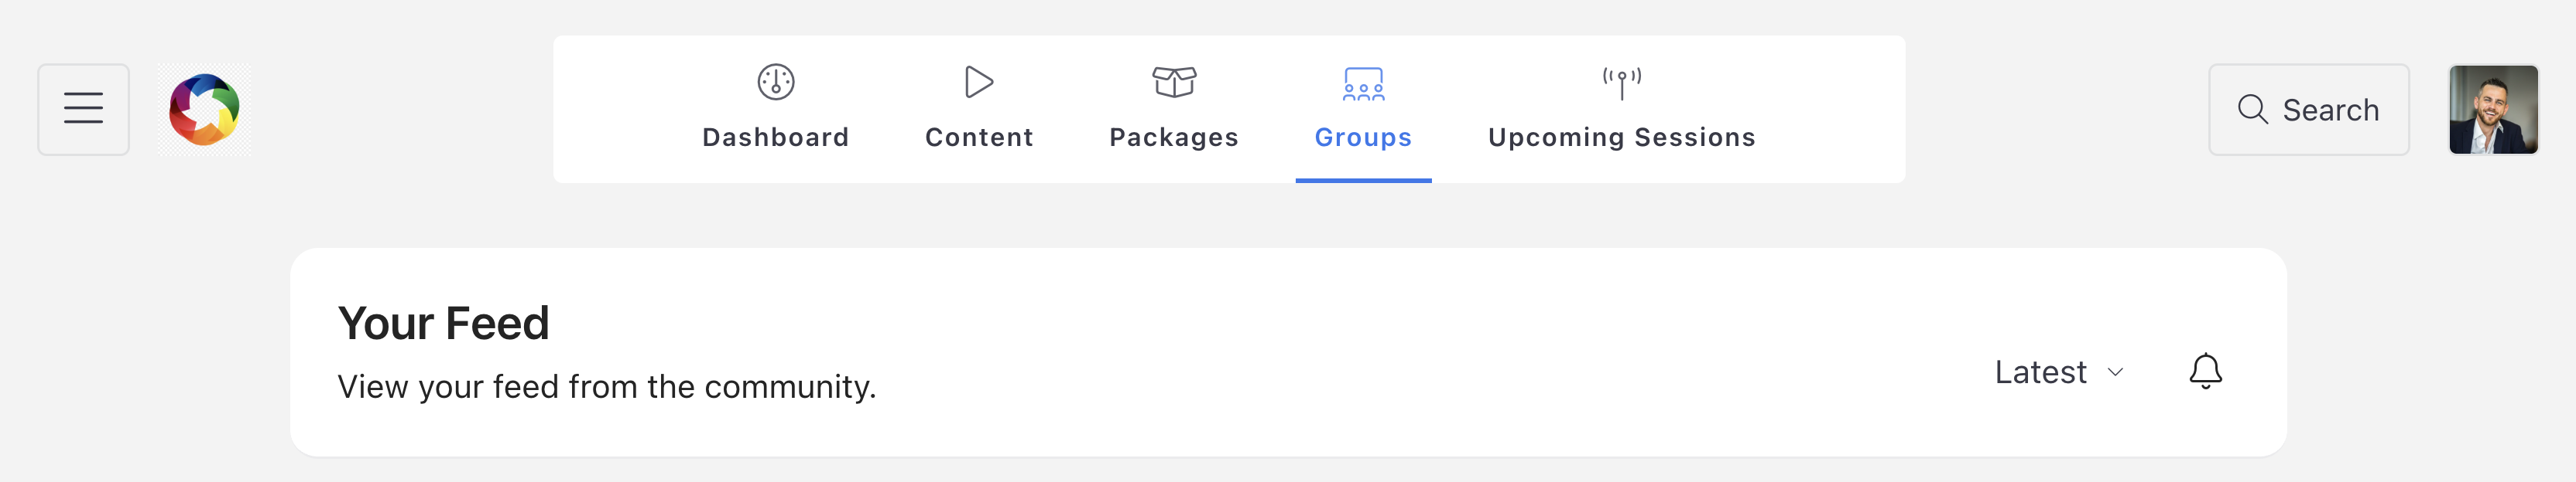The width and height of the screenshot is (2576, 482).
Task: Switch to the Content tab label
Action: pos(978,137)
